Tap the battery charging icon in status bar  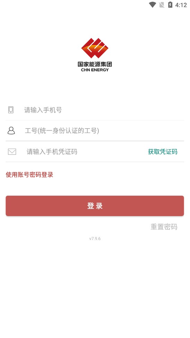[170, 5]
